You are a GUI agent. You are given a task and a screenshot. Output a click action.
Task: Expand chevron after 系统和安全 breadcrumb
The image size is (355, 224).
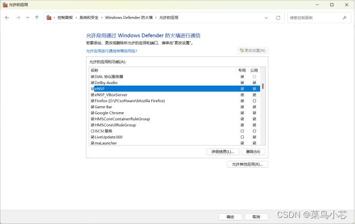point(102,17)
